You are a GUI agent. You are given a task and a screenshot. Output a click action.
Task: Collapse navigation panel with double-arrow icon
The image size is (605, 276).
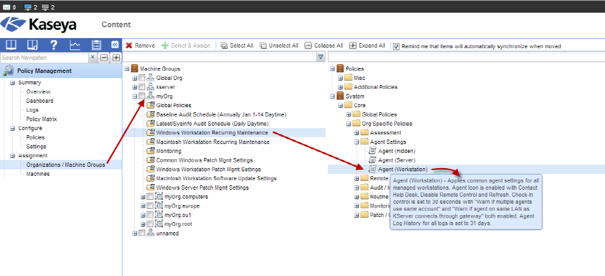(115, 45)
